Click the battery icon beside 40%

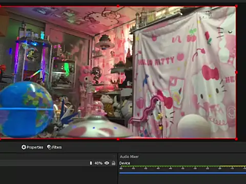pos(91,163)
